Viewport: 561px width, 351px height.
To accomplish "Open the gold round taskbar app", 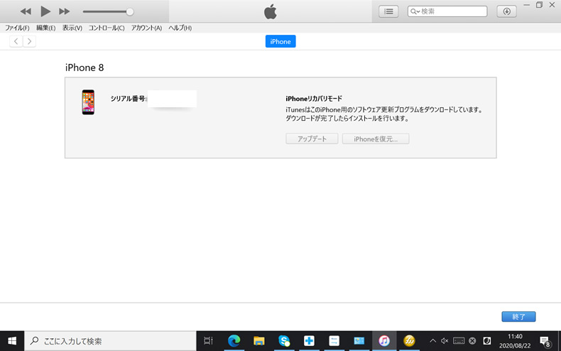I will [x=409, y=341].
